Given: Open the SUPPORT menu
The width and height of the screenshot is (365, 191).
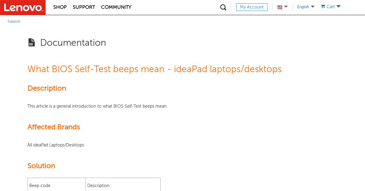Looking at the screenshot, I should [x=84, y=7].
